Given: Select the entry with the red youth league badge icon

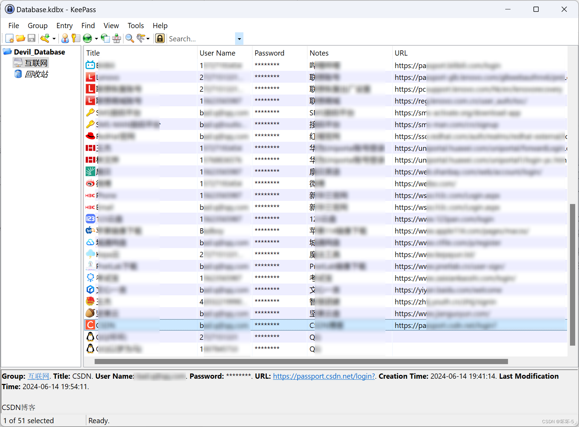Looking at the screenshot, I should 90,301.
